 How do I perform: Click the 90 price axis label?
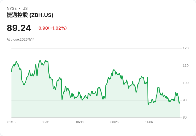(185, 100)
